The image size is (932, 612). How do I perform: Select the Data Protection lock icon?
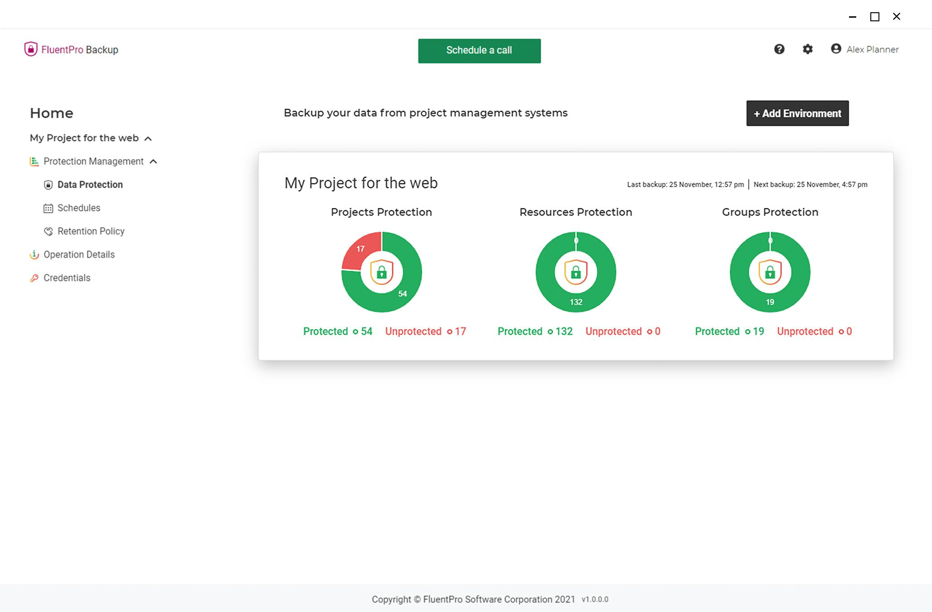pyautogui.click(x=48, y=185)
